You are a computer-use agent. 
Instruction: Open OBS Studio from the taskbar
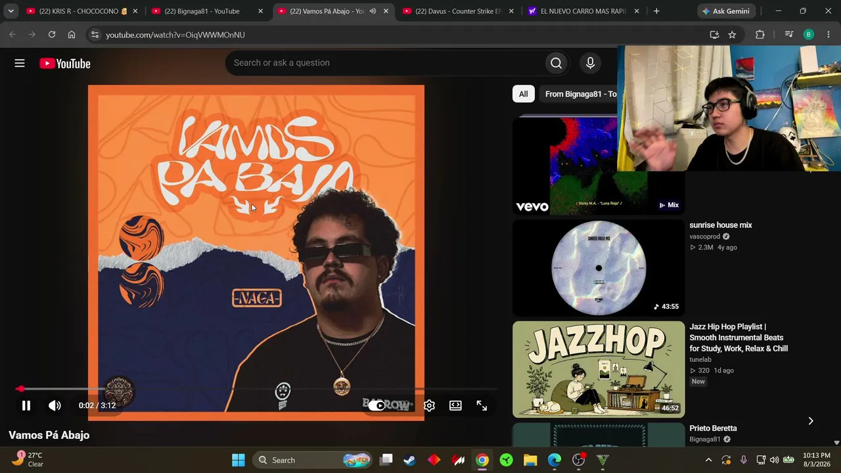click(x=578, y=460)
